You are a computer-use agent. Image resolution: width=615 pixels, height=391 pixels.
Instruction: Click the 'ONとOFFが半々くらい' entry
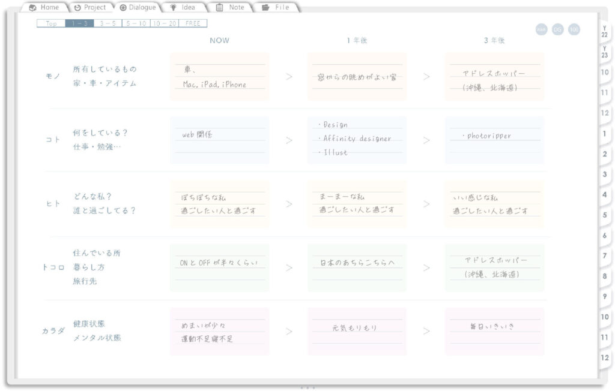(x=219, y=263)
